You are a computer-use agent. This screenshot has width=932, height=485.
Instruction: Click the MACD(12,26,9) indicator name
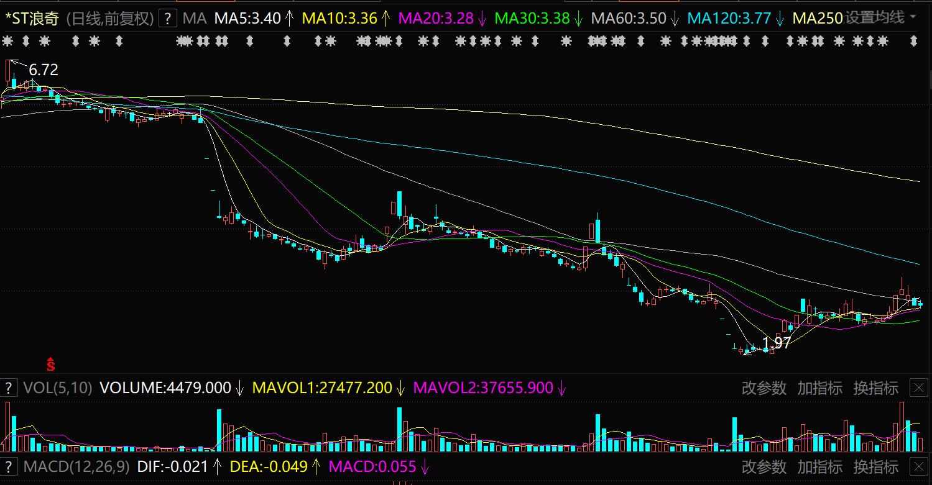(x=76, y=466)
